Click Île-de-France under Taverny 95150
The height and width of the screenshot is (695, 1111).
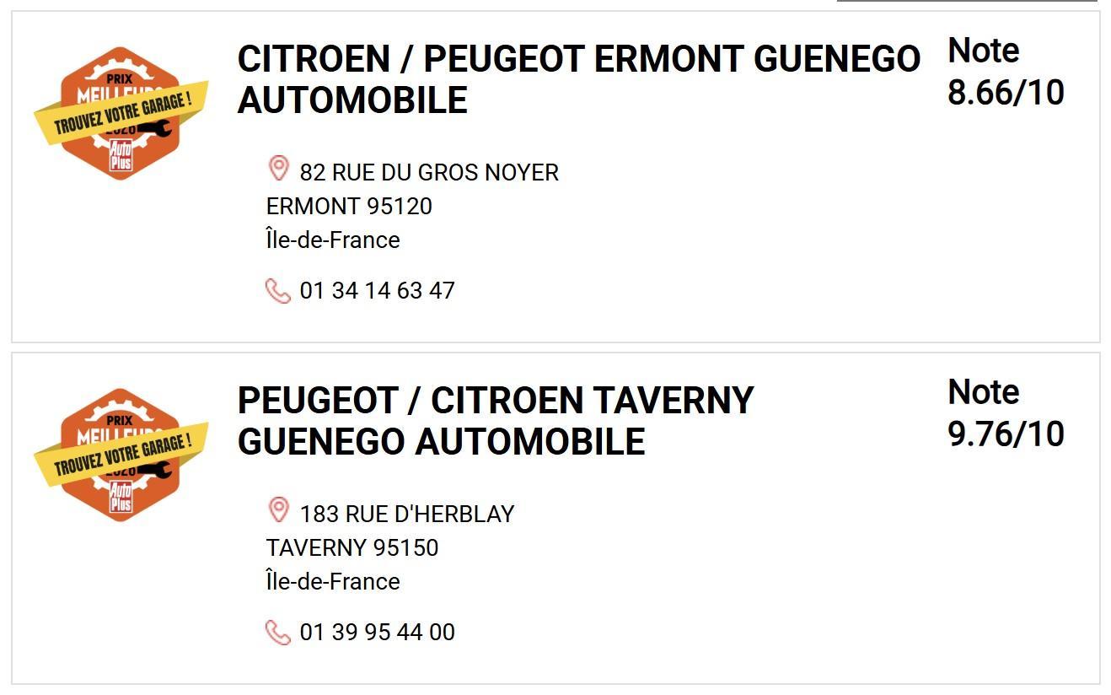point(333,582)
